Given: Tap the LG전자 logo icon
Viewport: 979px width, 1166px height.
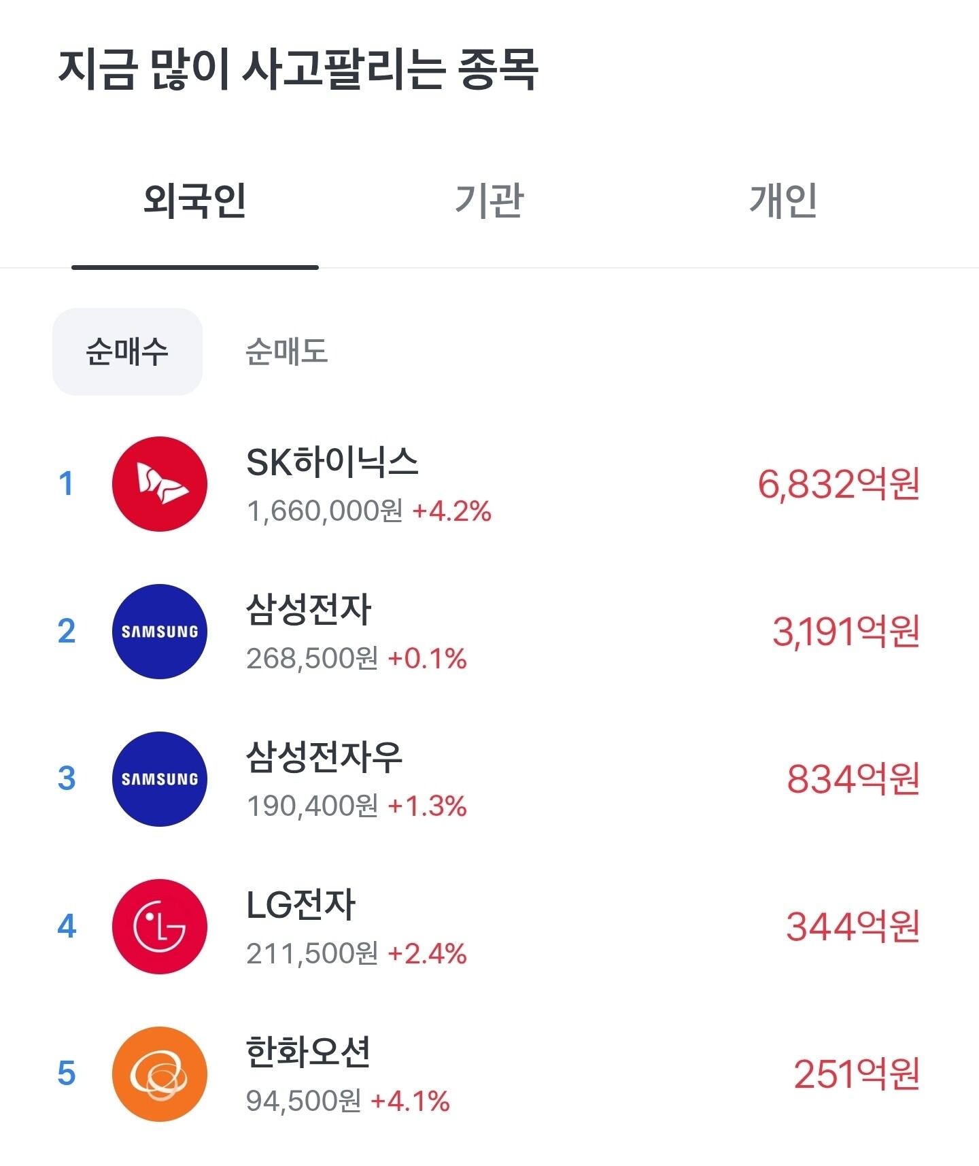Looking at the screenshot, I should [160, 927].
